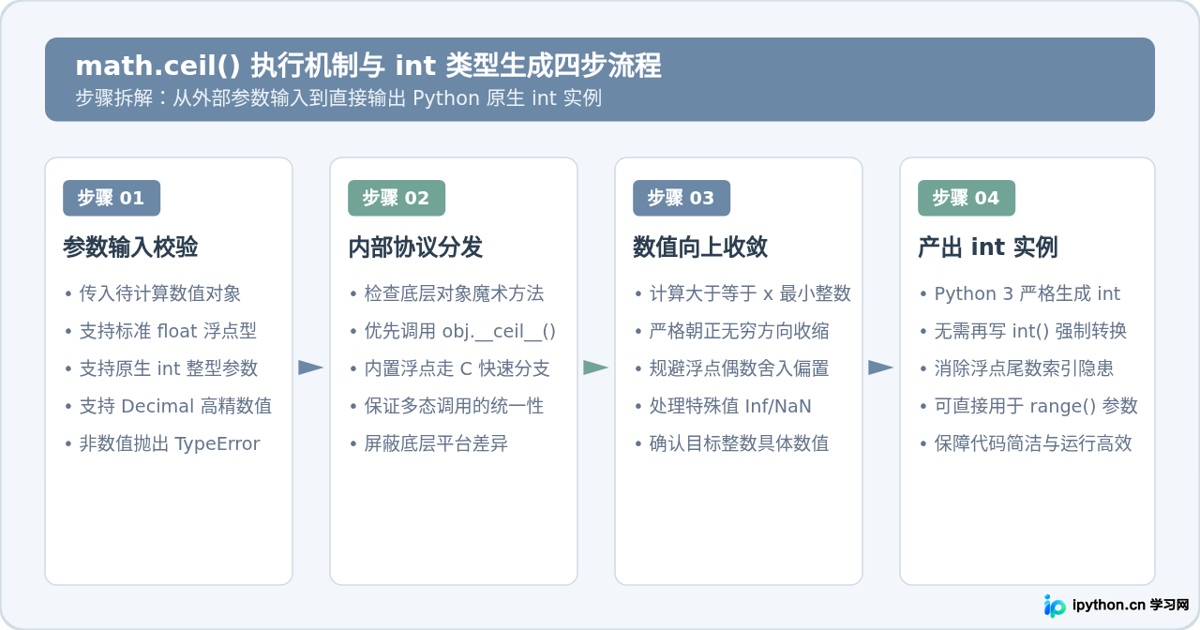Click the ipython.cn 学习网 text
The image size is (1200, 630).
(x=1131, y=606)
